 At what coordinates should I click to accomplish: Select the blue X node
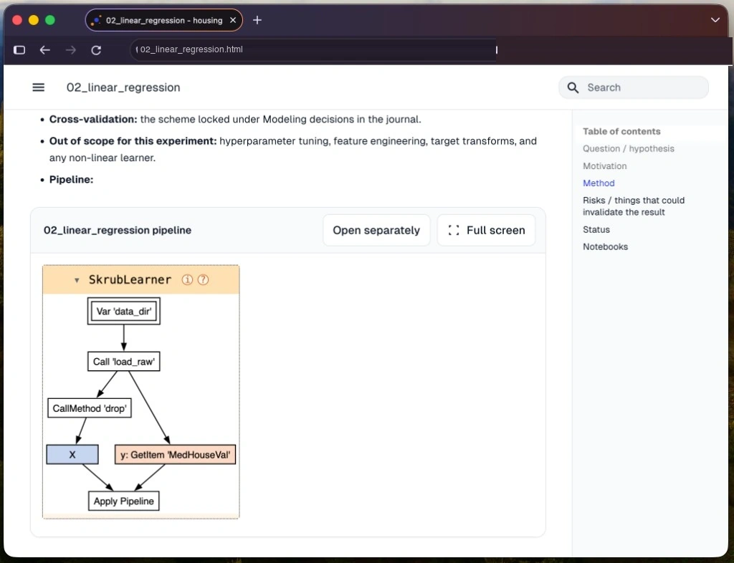pyautogui.click(x=72, y=455)
